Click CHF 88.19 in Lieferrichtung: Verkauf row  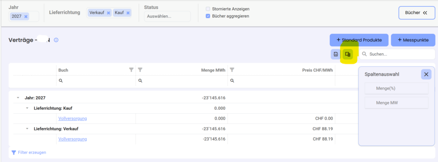[x=323, y=129]
